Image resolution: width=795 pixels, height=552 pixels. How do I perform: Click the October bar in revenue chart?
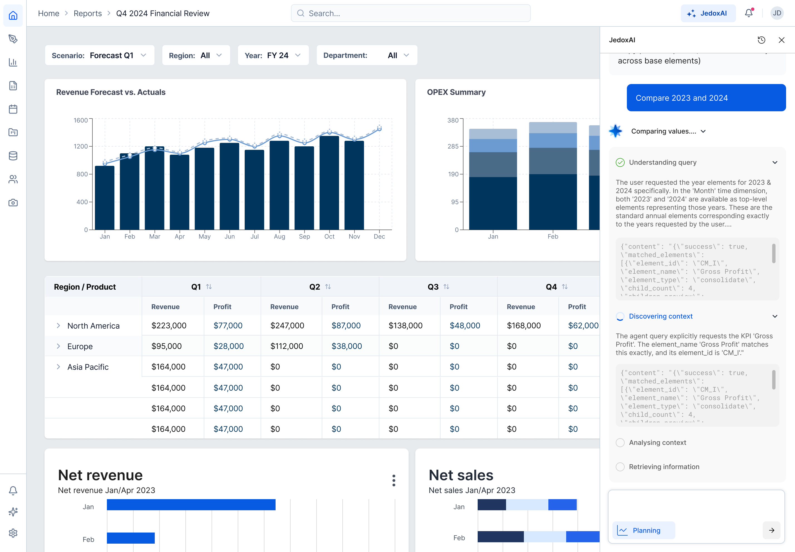coord(329,183)
